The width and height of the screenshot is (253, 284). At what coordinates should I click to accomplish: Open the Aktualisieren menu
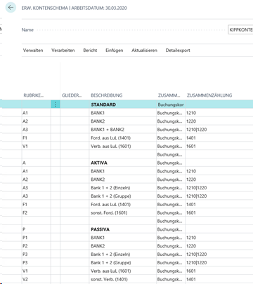tap(144, 50)
